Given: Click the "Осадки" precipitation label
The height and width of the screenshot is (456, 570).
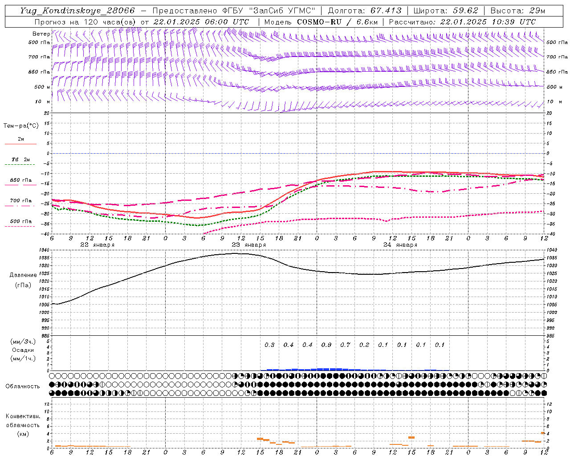Looking at the screenshot, I should click(23, 350).
